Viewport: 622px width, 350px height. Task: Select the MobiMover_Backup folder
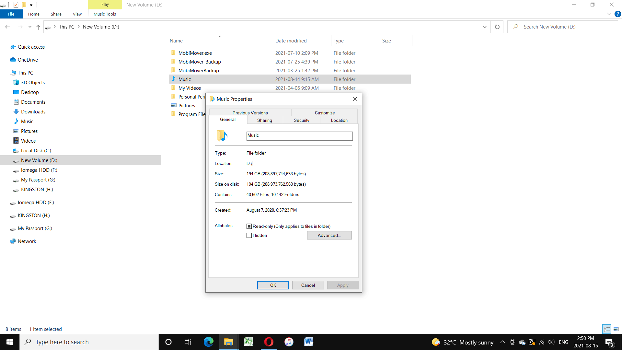[200, 62]
